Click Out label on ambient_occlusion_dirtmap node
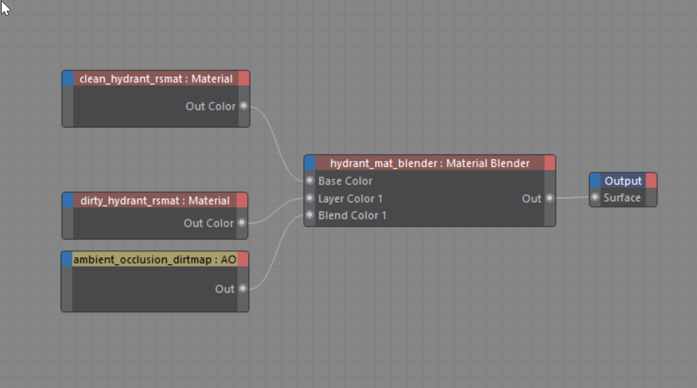The image size is (697, 388). (225, 289)
